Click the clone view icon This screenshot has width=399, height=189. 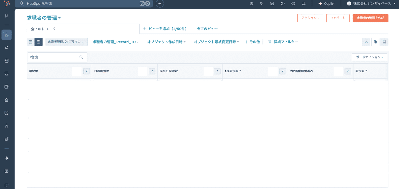pos(375,42)
